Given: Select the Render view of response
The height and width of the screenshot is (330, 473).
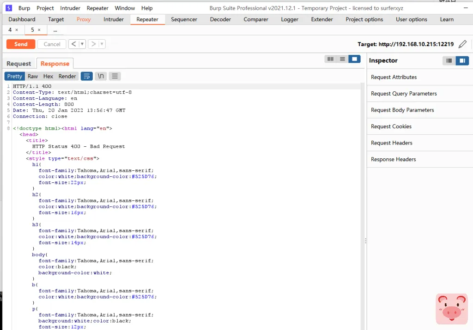Looking at the screenshot, I should click(x=67, y=76).
